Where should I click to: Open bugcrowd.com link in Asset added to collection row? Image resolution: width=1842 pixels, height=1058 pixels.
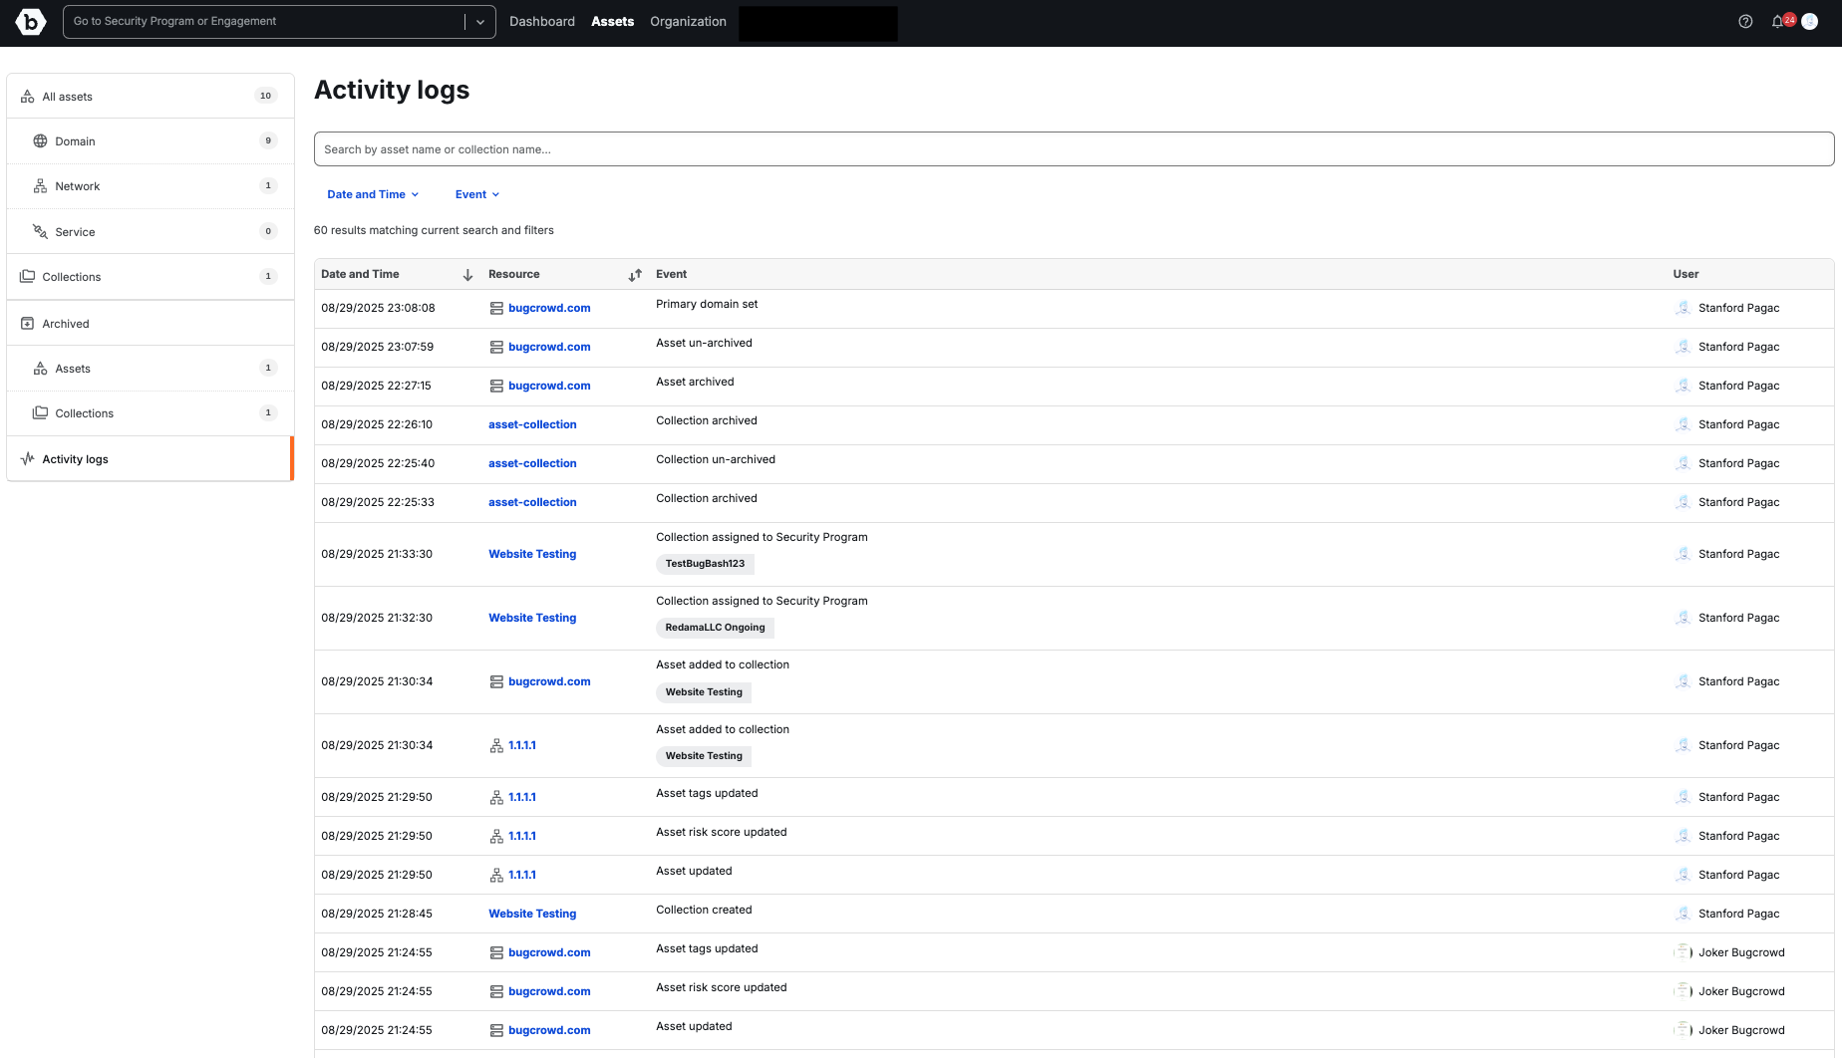point(549,682)
